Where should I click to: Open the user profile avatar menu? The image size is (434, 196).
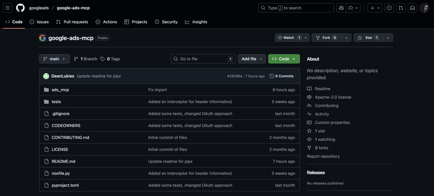tap(424, 8)
